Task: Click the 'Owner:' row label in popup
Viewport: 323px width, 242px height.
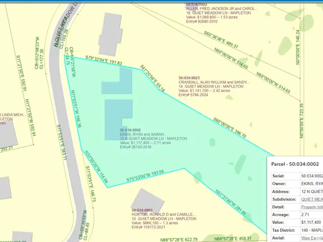Action: 279,184
